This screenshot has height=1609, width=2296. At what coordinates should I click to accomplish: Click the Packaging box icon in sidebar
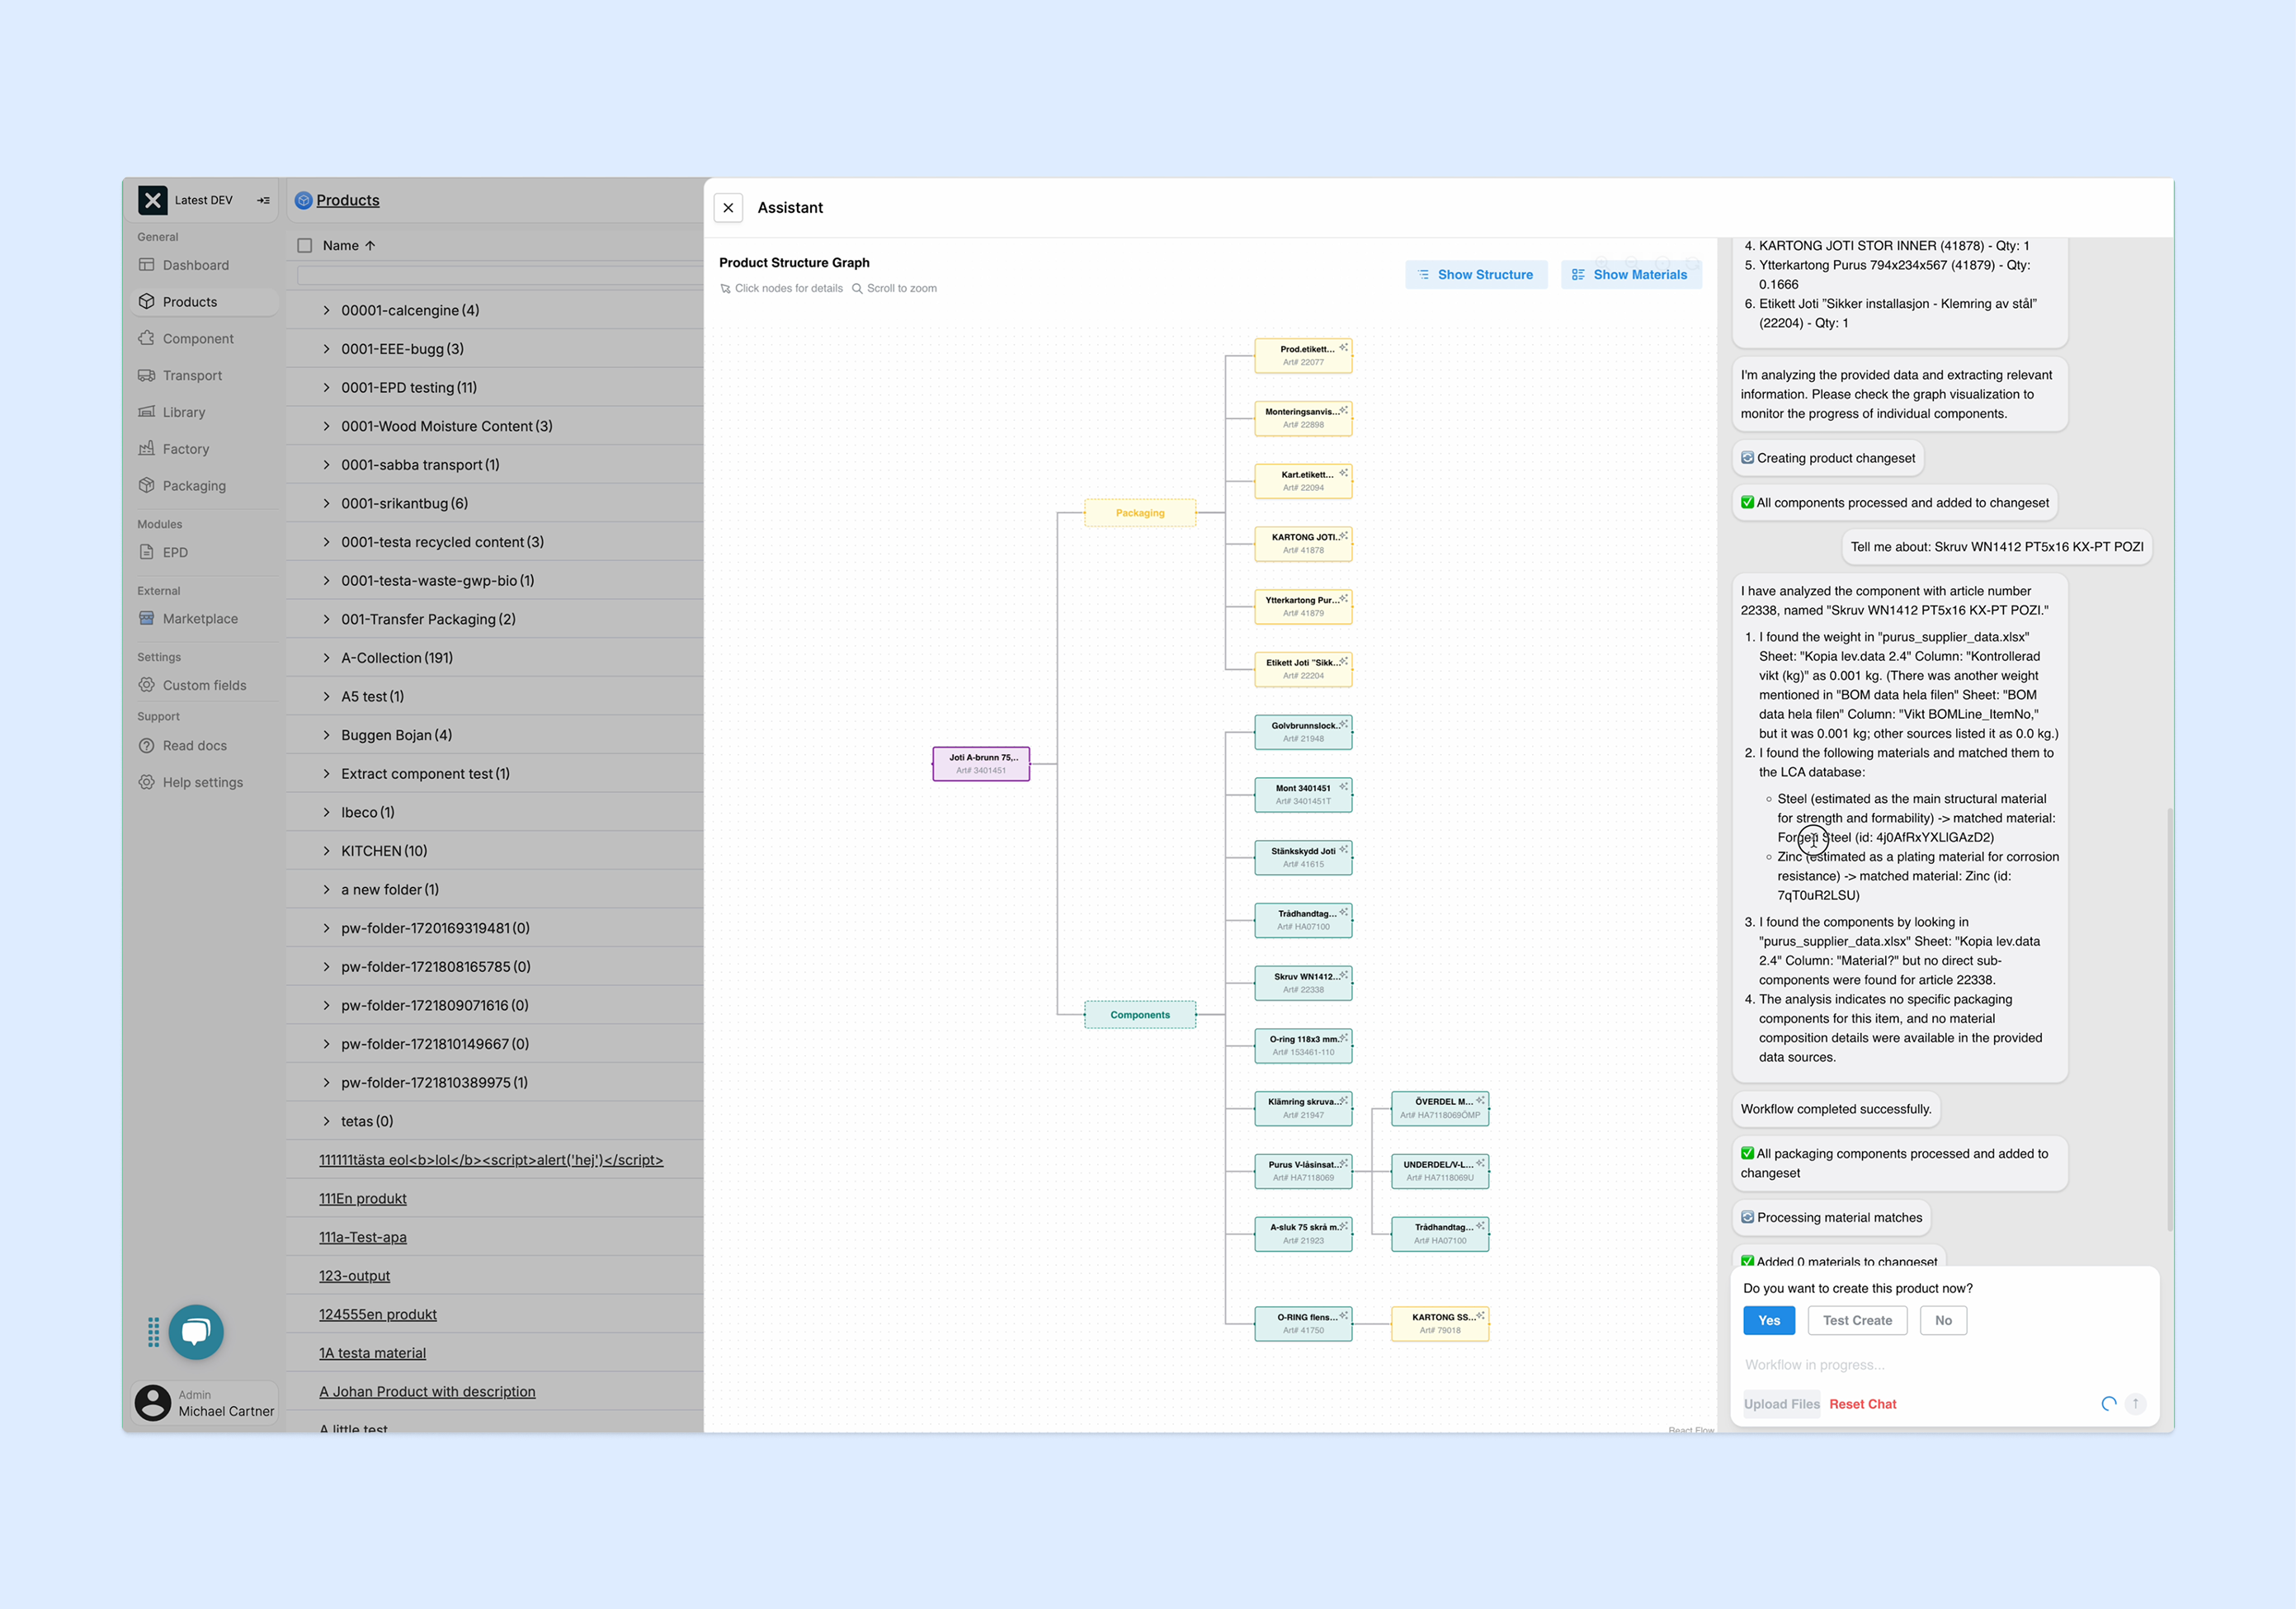[147, 486]
